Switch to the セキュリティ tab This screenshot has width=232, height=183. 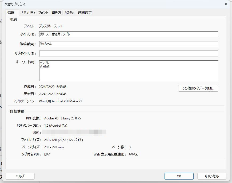27,13
